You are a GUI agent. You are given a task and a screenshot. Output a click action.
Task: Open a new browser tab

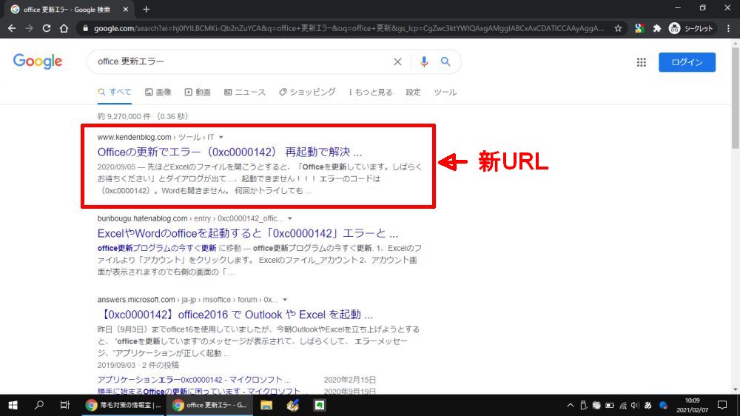point(147,10)
